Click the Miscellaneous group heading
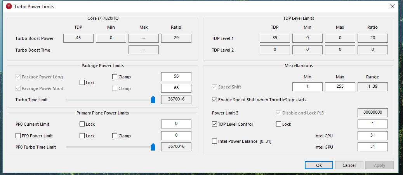Viewport: 403px width, 175px height. (x=299, y=66)
